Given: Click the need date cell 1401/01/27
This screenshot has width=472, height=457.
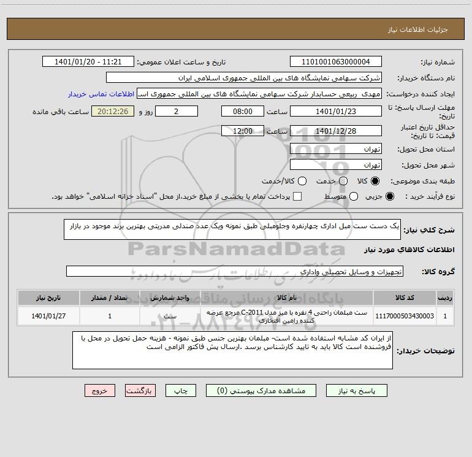Looking at the screenshot, I should pos(48,316).
